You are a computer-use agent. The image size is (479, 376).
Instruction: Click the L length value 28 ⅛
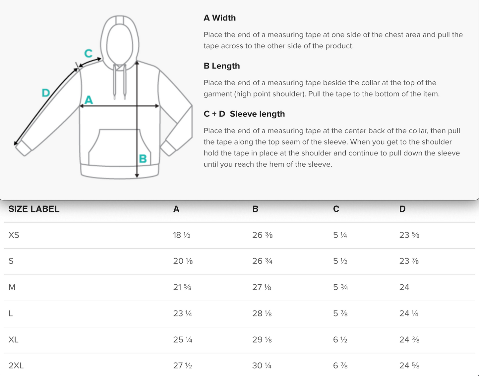click(x=262, y=313)
